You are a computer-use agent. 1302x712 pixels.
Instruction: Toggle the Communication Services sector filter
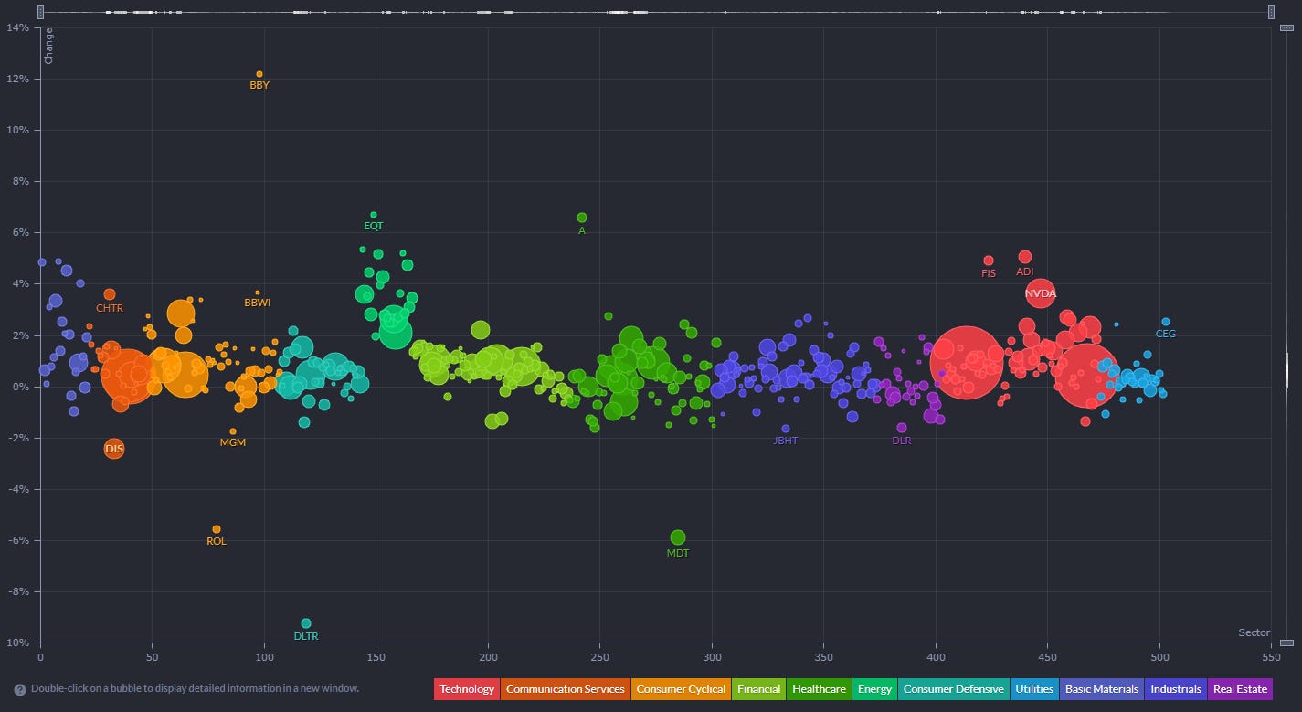tap(566, 689)
